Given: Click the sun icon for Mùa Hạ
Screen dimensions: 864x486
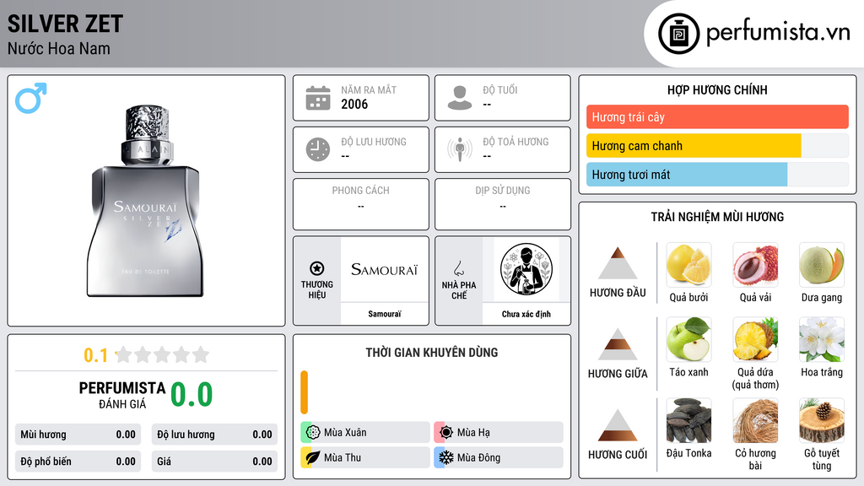Looking at the screenshot, I should point(446,433).
